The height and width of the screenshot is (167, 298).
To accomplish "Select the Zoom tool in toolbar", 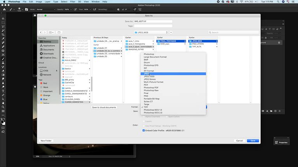I will (3, 107).
